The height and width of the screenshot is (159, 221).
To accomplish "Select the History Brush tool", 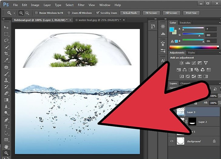I will 6,87.
